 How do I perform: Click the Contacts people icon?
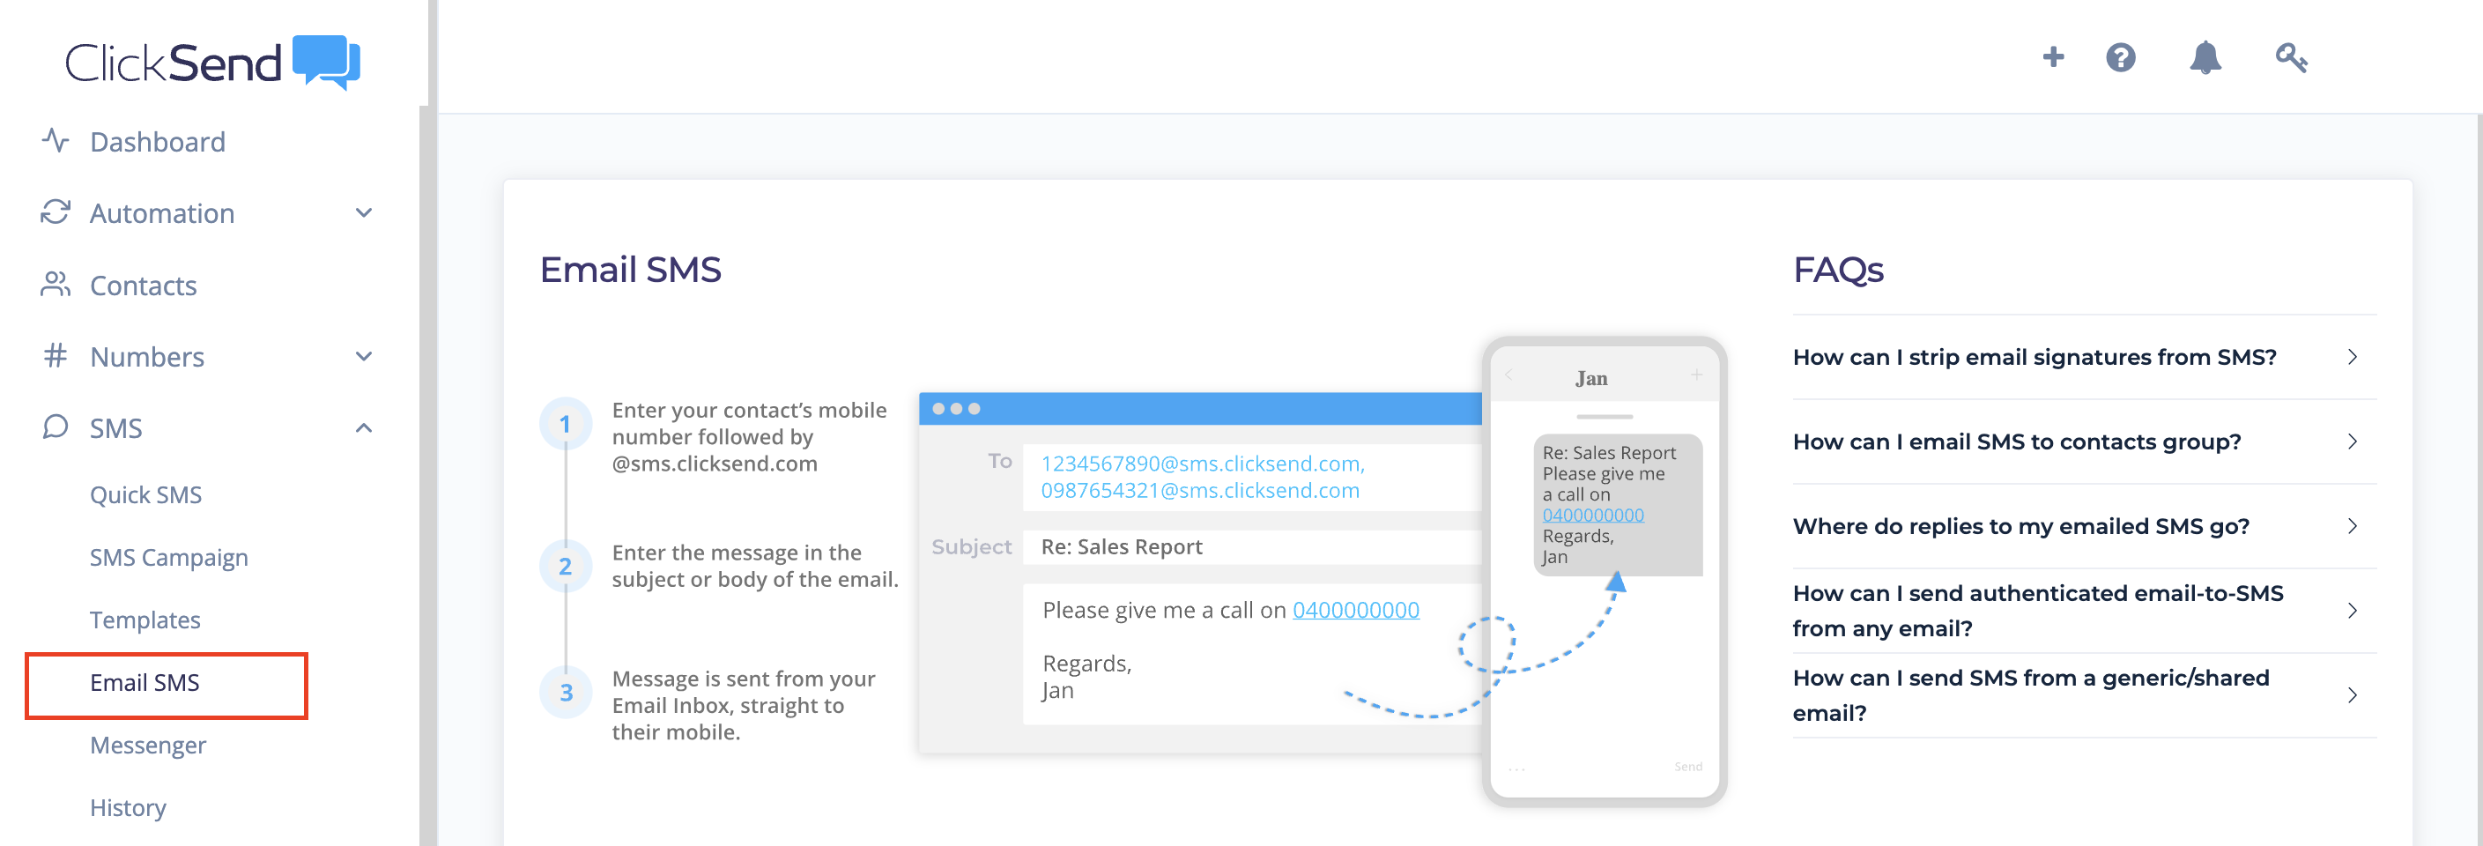coord(55,285)
